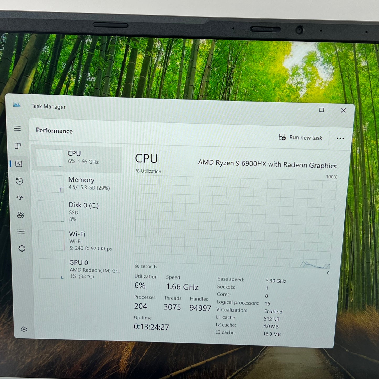Click the L2 cache 4.0 MB value
This screenshot has height=379, width=379.
[x=271, y=327]
